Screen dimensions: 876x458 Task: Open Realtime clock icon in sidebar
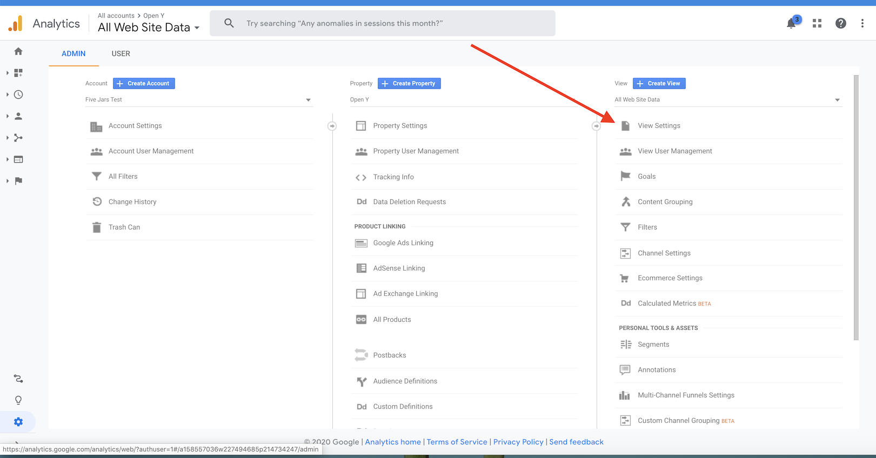[x=18, y=95]
